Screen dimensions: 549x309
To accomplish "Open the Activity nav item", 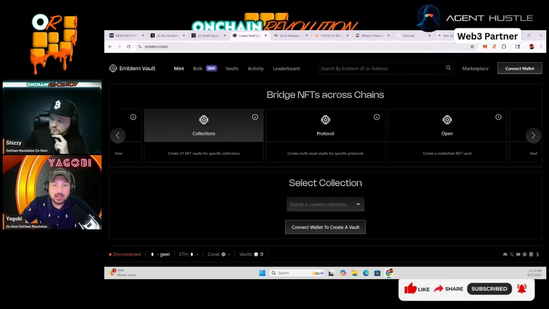I will point(256,68).
